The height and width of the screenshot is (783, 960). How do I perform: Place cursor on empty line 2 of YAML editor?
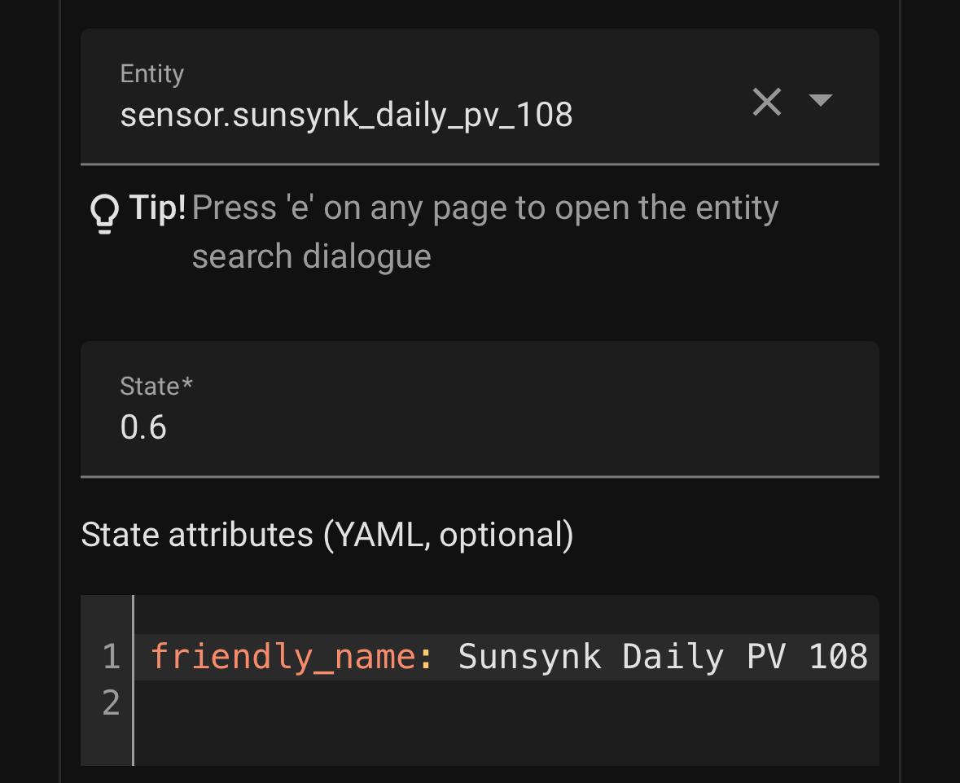tap(506, 702)
